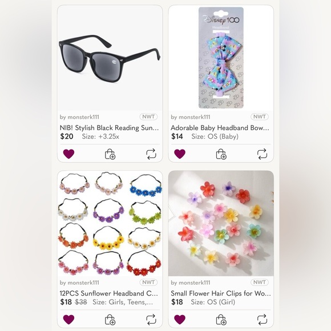The width and height of the screenshot is (331, 331).
Task: Share the Baby Headband Bow listing
Action: coord(262,154)
